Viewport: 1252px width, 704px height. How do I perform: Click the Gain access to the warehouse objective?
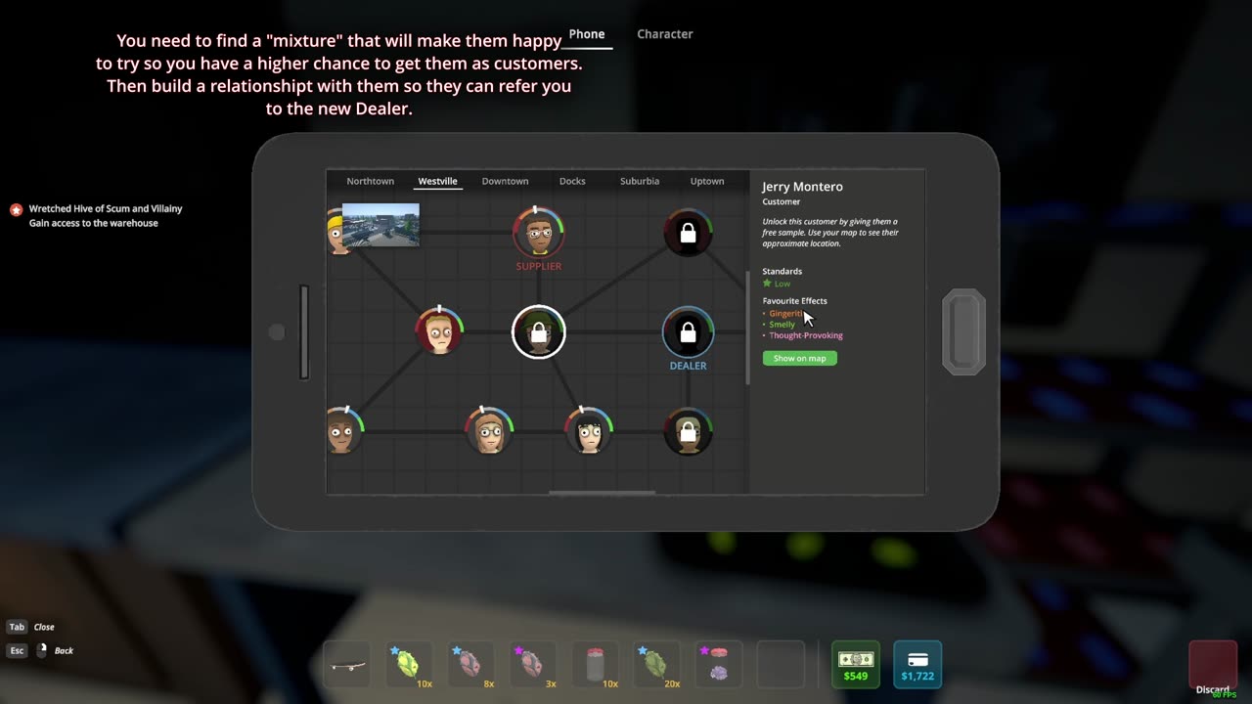point(93,223)
